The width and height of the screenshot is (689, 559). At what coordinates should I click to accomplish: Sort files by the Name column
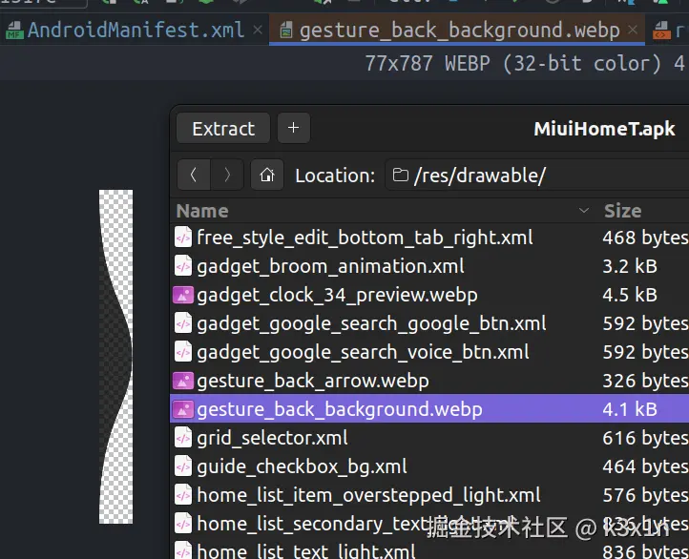point(202,211)
